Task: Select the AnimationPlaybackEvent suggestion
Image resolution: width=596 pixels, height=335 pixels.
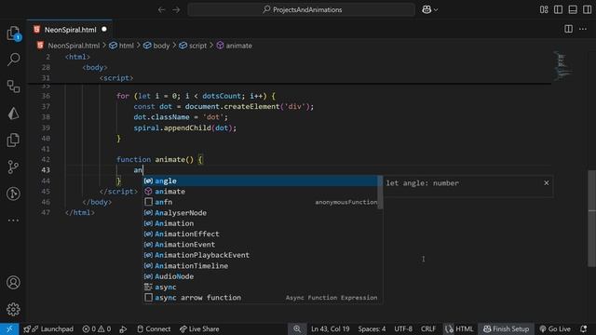Action: (263, 255)
